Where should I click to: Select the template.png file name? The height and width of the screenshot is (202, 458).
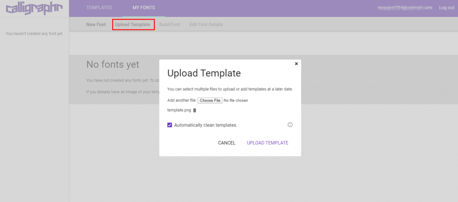[179, 110]
